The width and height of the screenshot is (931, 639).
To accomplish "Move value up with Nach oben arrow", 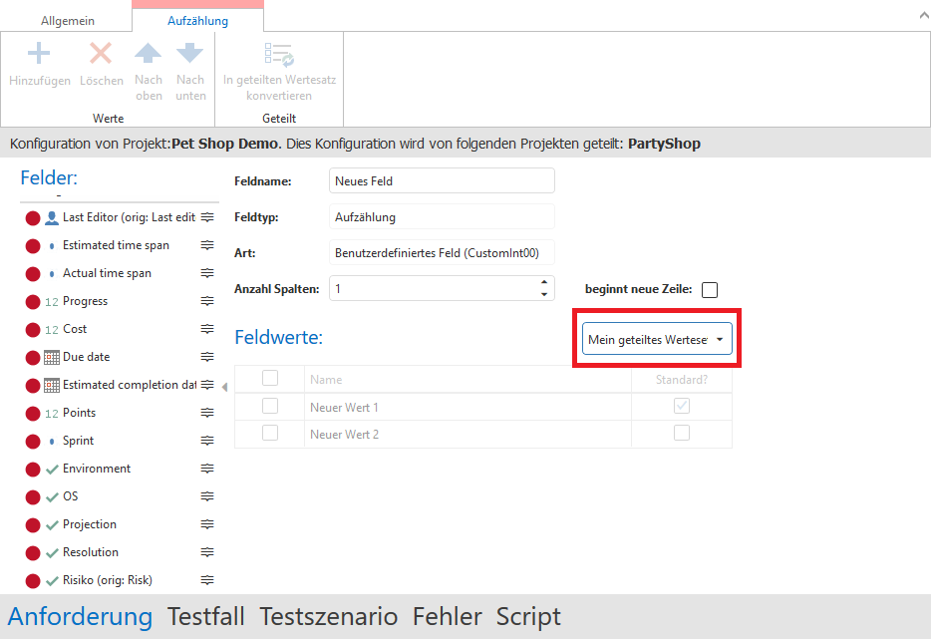I will 149,54.
